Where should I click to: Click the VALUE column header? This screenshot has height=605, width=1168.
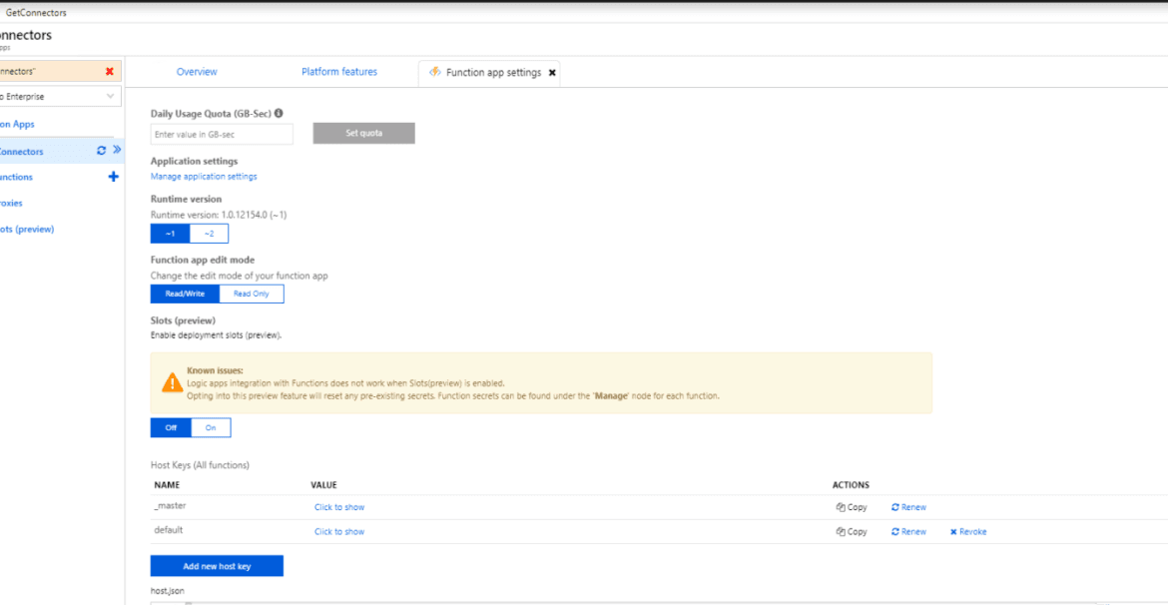(x=324, y=485)
